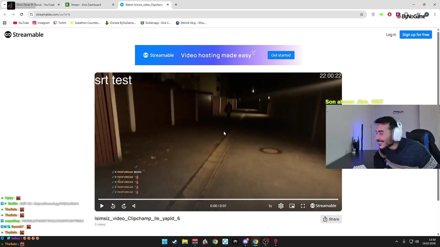Play the Streamable video
Image resolution: width=440 pixels, height=247 pixels.
102,206
